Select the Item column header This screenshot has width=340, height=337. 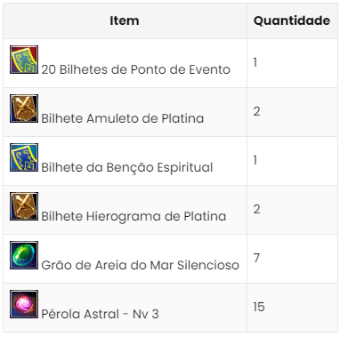click(125, 20)
